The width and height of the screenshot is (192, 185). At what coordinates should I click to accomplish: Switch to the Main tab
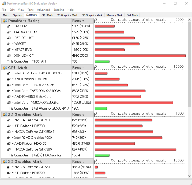tap(6, 15)
